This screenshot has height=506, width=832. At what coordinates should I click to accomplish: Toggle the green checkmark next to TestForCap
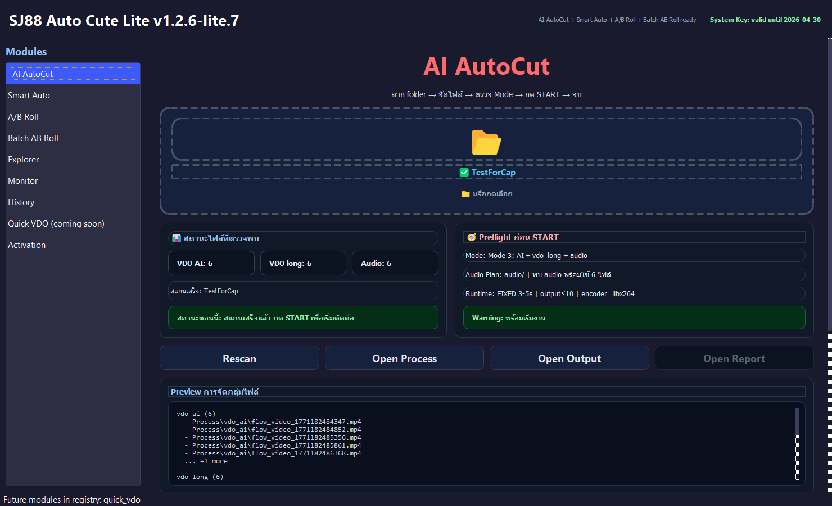(463, 172)
